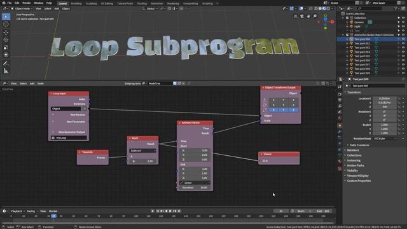Expand the Relations panel
Viewport: 407px width, 229px height.
tap(353, 150)
